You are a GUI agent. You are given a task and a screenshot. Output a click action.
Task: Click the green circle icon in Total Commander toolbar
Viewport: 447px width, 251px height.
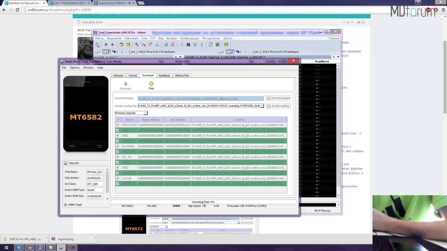[226, 45]
